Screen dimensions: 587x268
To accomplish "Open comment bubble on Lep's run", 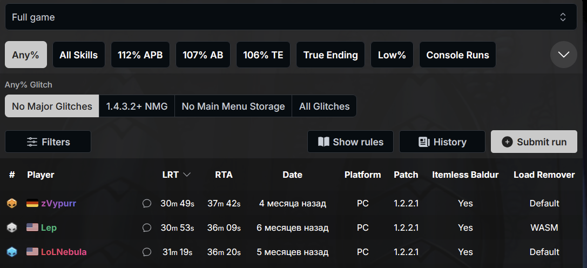I will [146, 228].
